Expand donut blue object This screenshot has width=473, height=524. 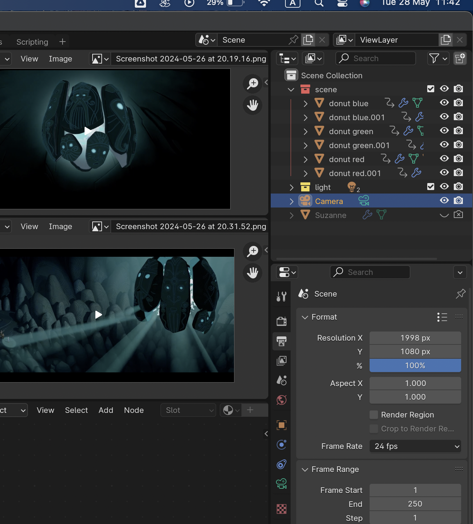pos(305,103)
